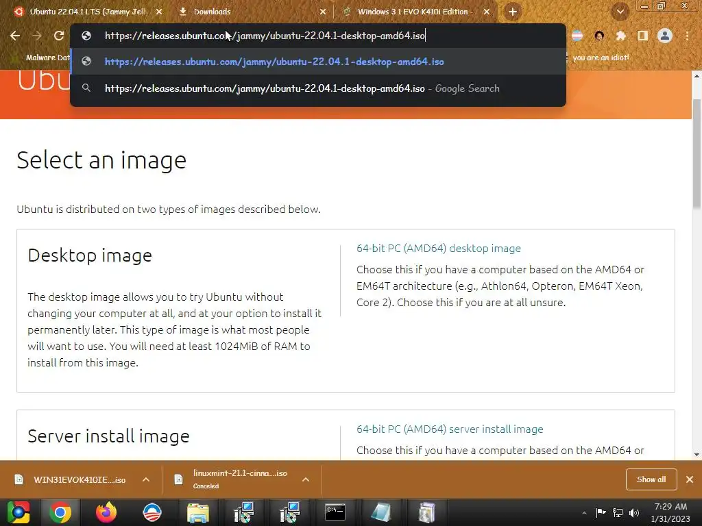Image resolution: width=702 pixels, height=526 pixels.
Task: Click the Show all downloads button
Action: 651,479
